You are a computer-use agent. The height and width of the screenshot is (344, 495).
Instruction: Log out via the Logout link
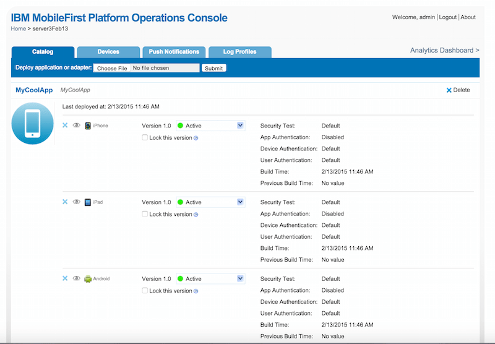point(447,17)
